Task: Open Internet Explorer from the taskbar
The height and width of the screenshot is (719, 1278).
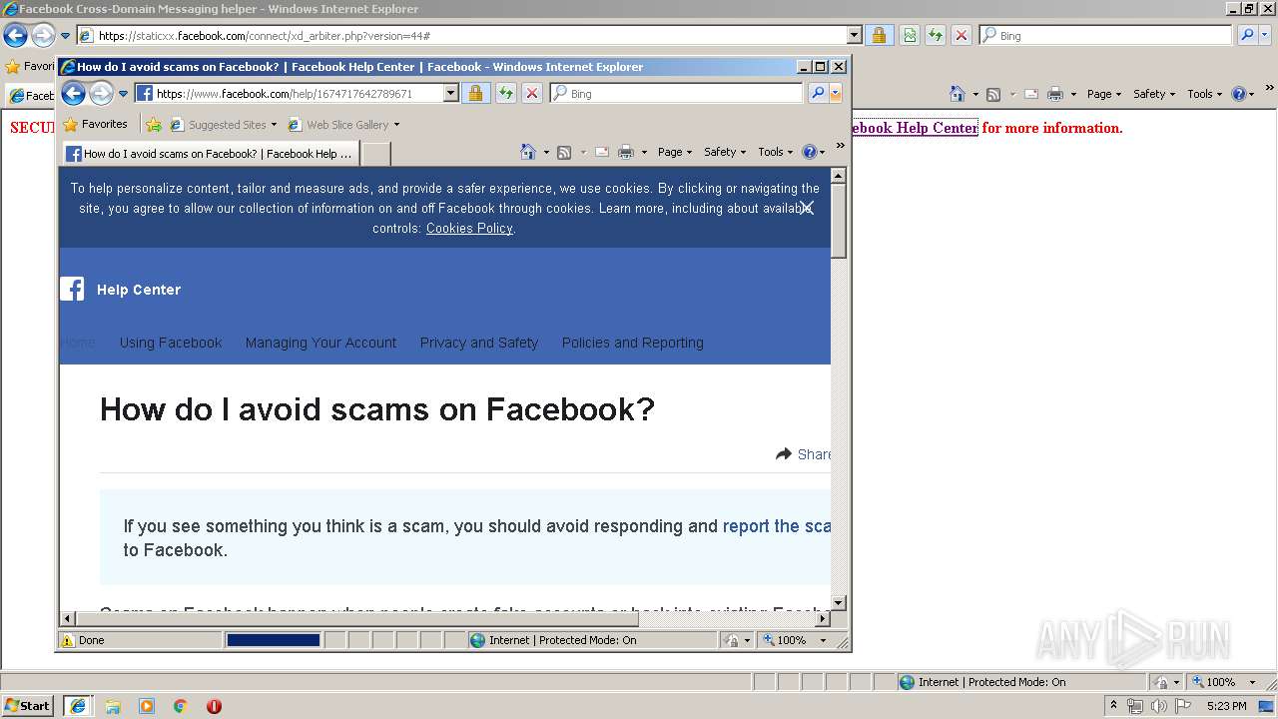Action: click(x=78, y=706)
